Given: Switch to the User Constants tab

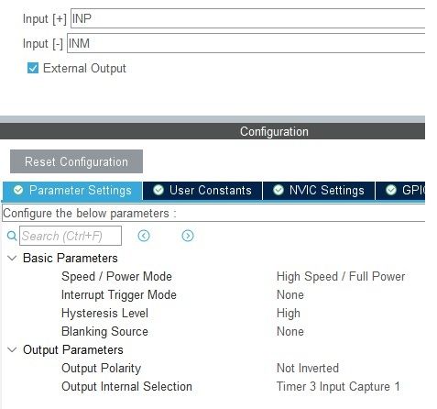Looking at the screenshot, I should [202, 191].
